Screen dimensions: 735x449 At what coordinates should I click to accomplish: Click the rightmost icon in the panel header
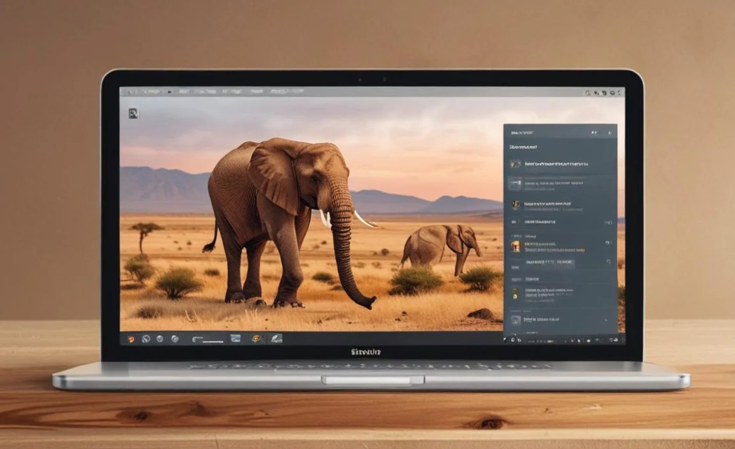tap(610, 133)
